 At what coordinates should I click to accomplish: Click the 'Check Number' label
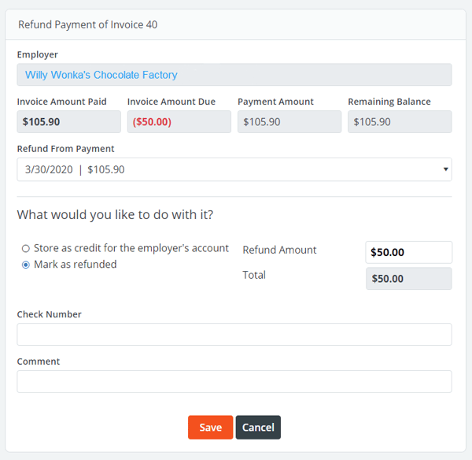(x=49, y=314)
